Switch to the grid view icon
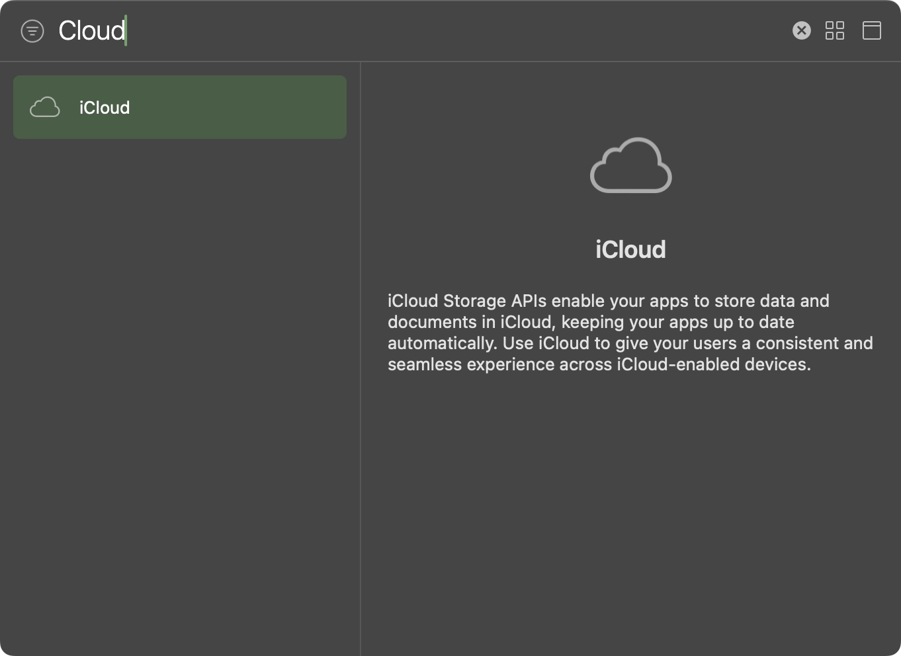 pyautogui.click(x=834, y=30)
